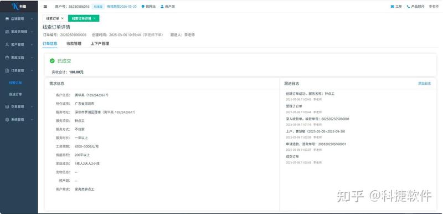This screenshot has width=443, height=214.
Task: Switch to the 收款管理 tab
Action: click(x=74, y=44)
